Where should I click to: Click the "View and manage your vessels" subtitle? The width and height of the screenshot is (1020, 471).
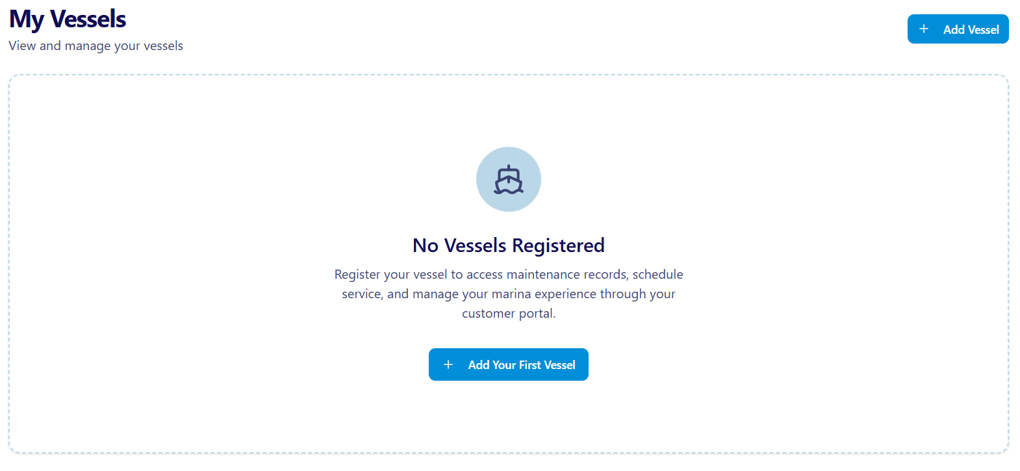tap(96, 46)
